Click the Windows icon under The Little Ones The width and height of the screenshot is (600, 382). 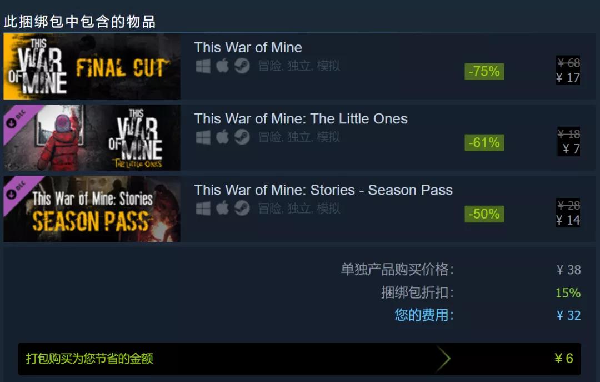click(x=203, y=137)
